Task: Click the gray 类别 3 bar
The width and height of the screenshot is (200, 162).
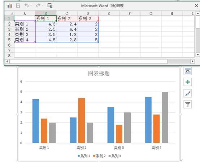Action: (x=127, y=128)
